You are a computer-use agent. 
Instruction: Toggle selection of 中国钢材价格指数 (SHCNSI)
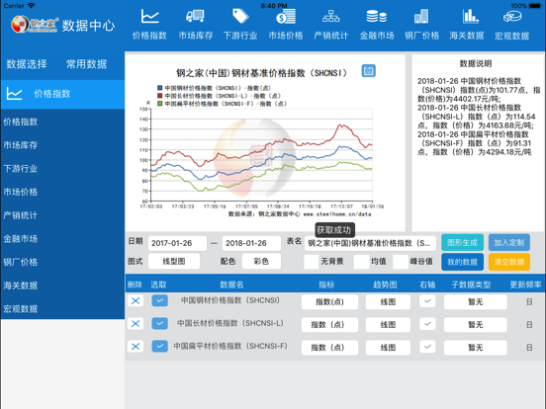click(159, 300)
